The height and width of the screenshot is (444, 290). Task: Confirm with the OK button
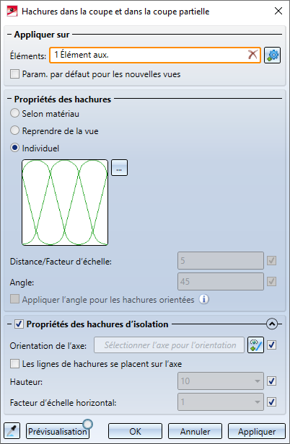pos(135,431)
